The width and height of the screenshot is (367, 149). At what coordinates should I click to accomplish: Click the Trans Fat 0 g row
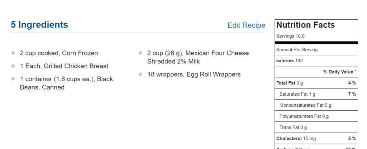click(x=316, y=127)
